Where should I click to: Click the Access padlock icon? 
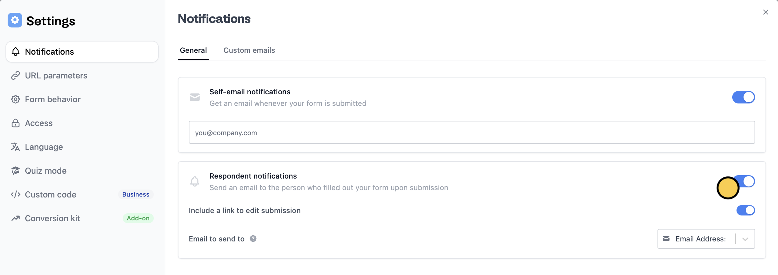(16, 123)
